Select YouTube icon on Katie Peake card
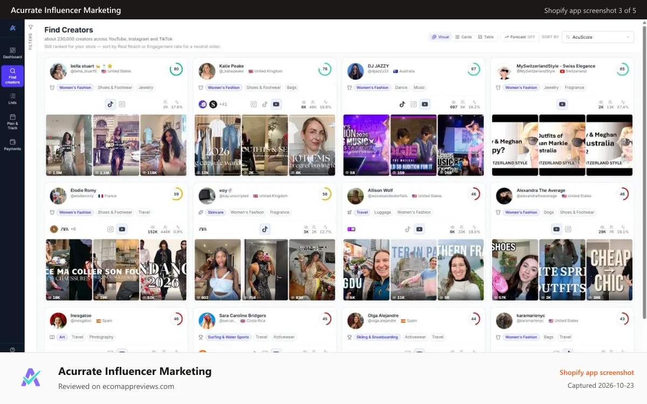This screenshot has height=404, width=647. pos(276,105)
